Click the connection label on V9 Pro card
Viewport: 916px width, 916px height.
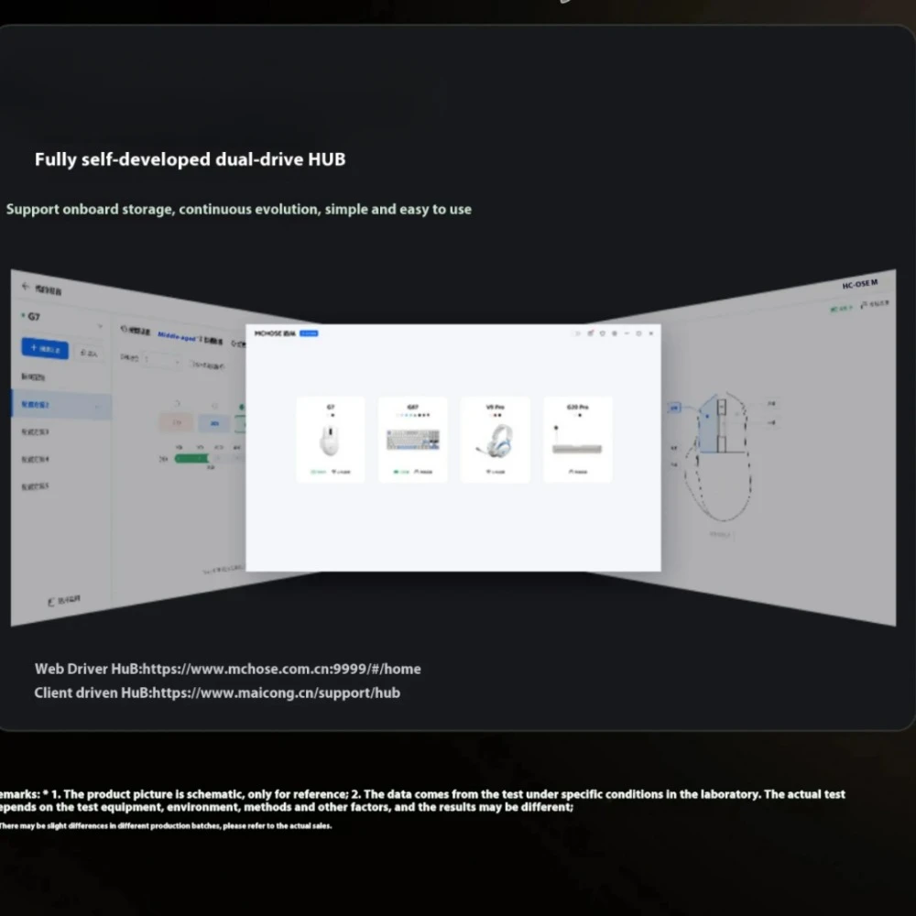[x=495, y=472]
